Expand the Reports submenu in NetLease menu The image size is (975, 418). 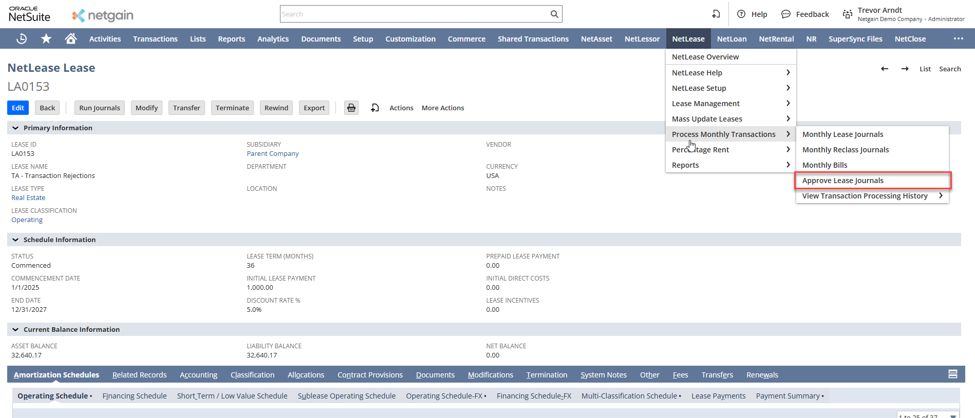[788, 165]
